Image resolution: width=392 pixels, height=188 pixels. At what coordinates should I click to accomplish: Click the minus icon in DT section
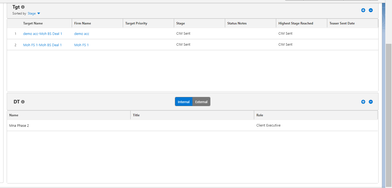coord(371,102)
